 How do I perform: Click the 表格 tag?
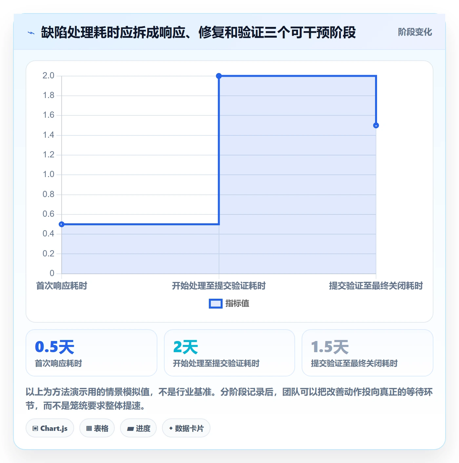pos(97,428)
